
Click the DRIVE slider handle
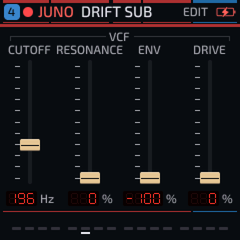(210, 178)
